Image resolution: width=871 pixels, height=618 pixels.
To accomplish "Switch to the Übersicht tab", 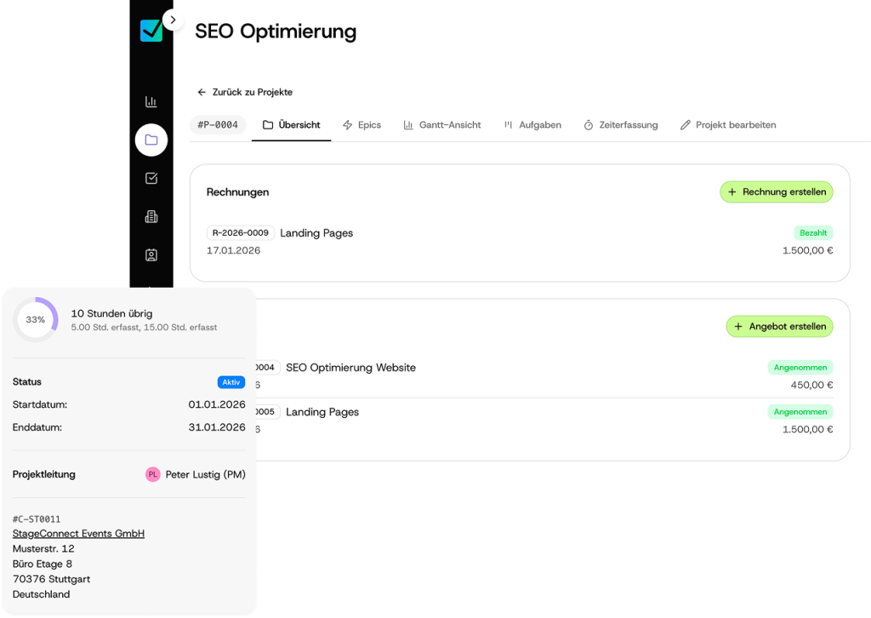I will coord(292,125).
